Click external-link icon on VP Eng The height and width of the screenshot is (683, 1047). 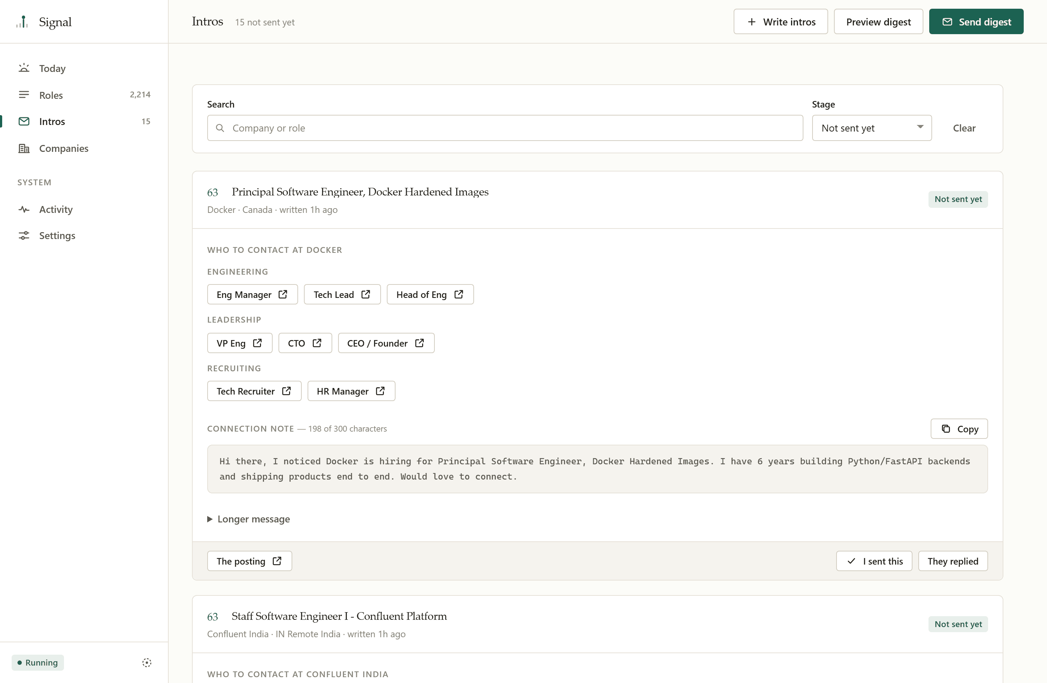pyautogui.click(x=257, y=342)
